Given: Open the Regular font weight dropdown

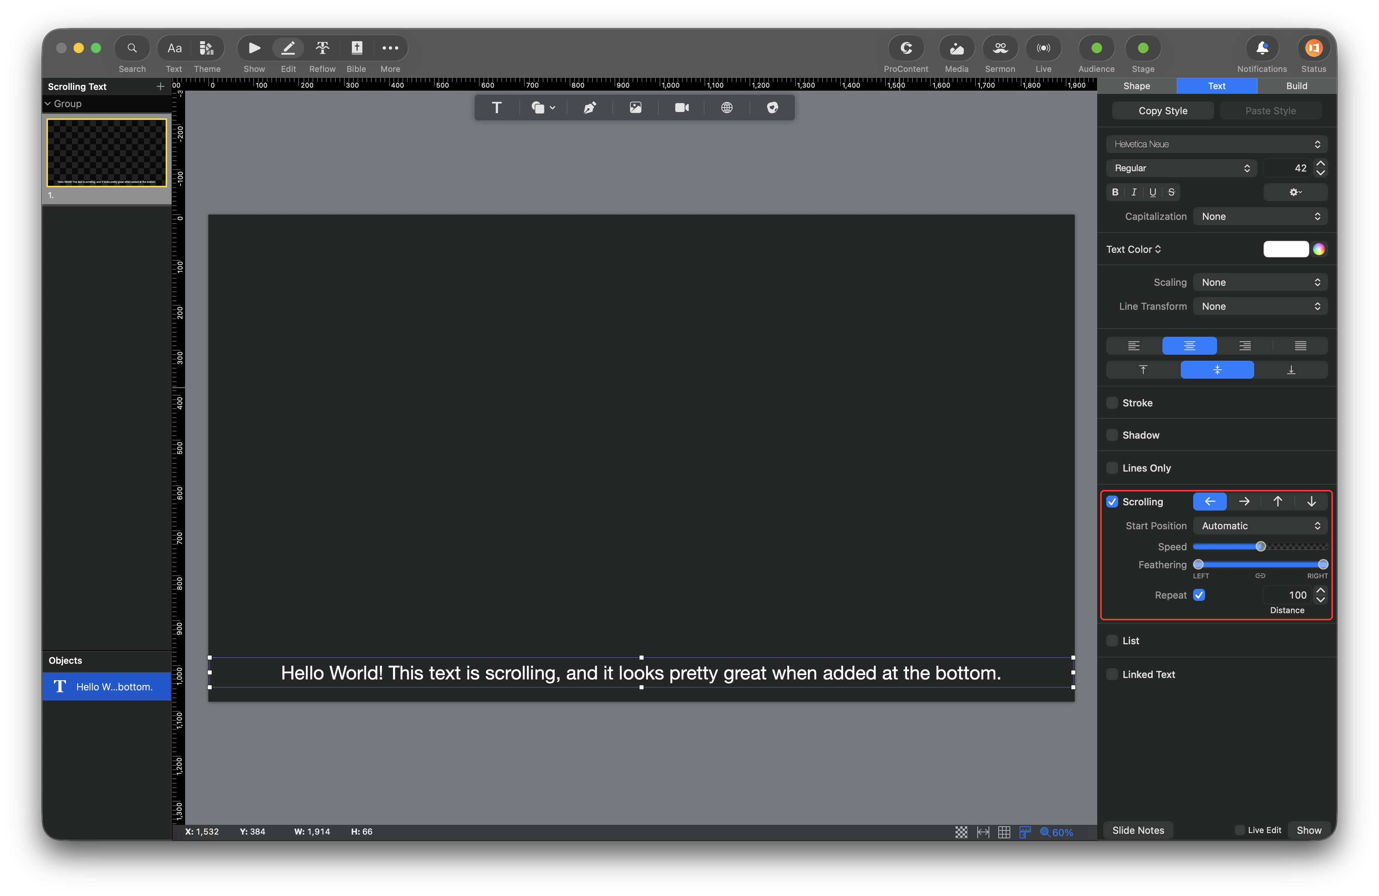Looking at the screenshot, I should click(x=1182, y=168).
